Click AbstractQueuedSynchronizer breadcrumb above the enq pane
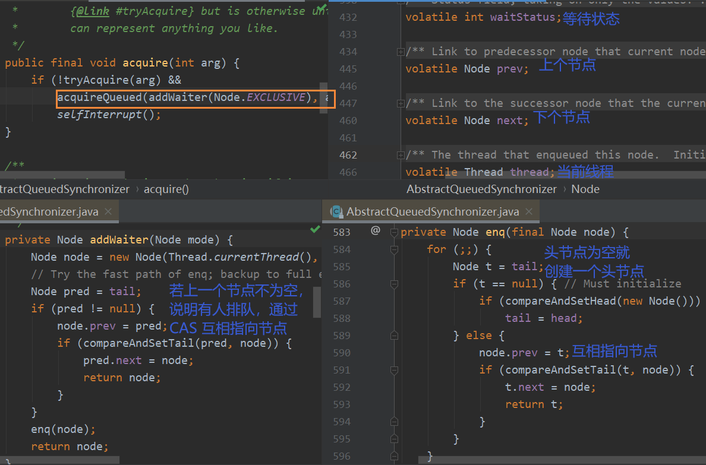 click(481, 189)
